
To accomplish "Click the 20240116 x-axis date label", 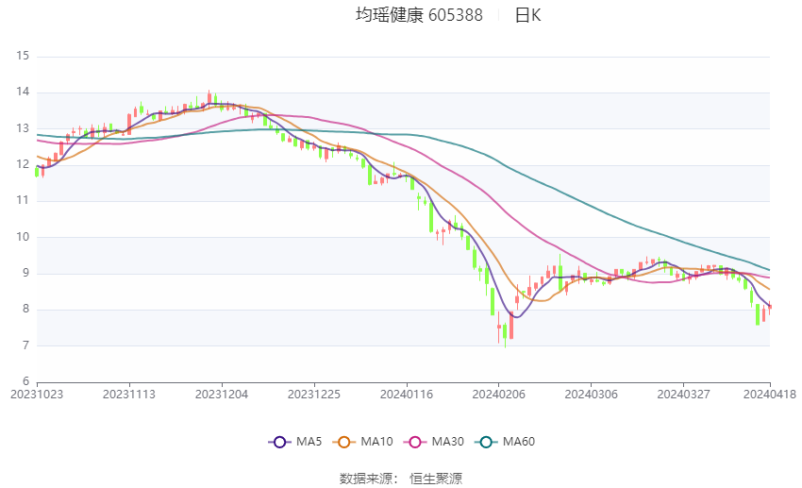I will [406, 395].
